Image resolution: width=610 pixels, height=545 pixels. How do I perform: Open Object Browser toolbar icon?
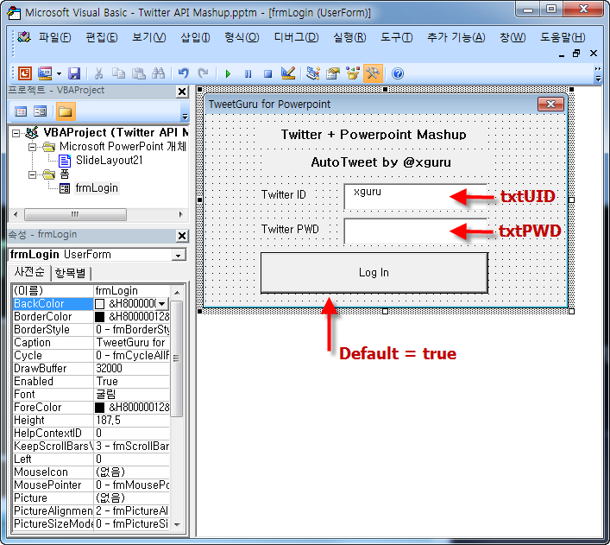(x=353, y=73)
